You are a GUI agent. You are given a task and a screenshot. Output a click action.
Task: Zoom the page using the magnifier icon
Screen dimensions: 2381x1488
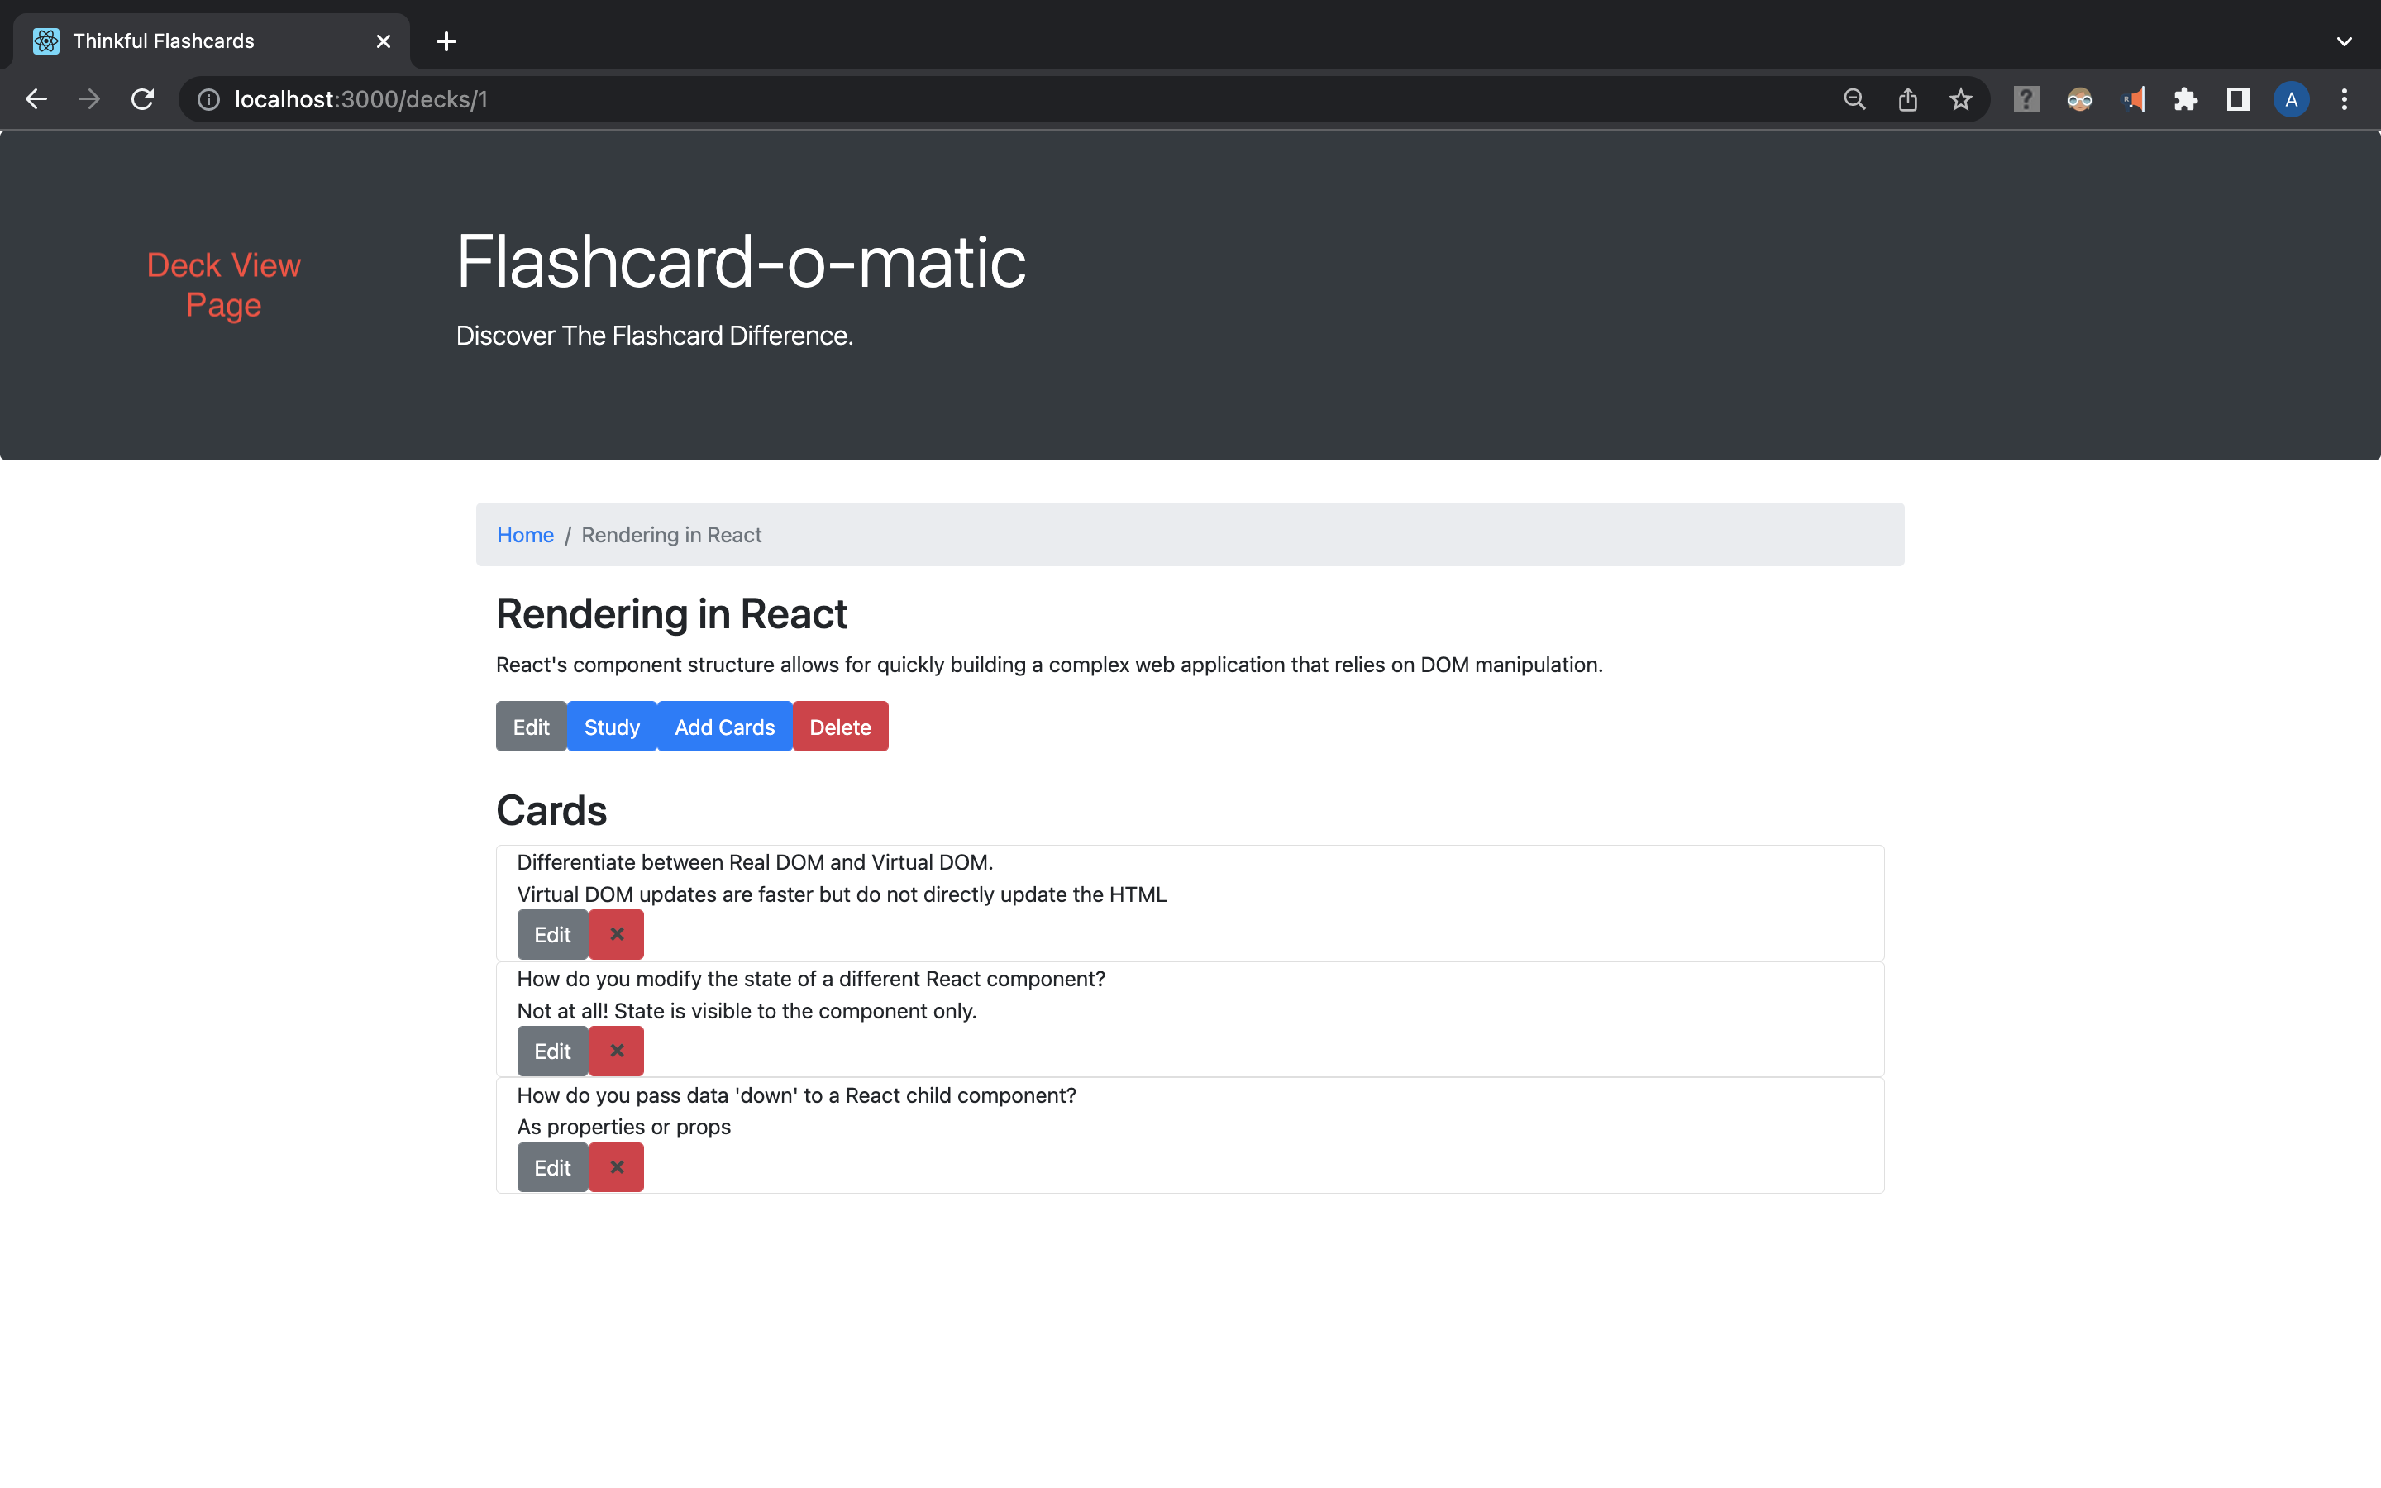click(1854, 99)
